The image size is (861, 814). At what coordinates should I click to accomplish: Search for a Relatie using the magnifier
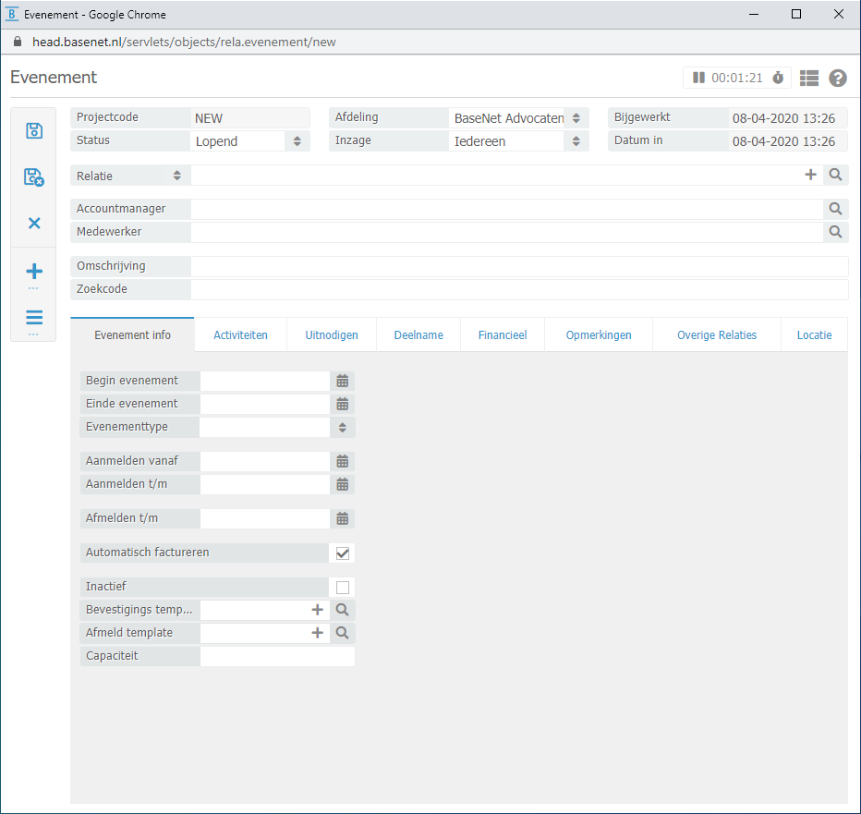(836, 176)
